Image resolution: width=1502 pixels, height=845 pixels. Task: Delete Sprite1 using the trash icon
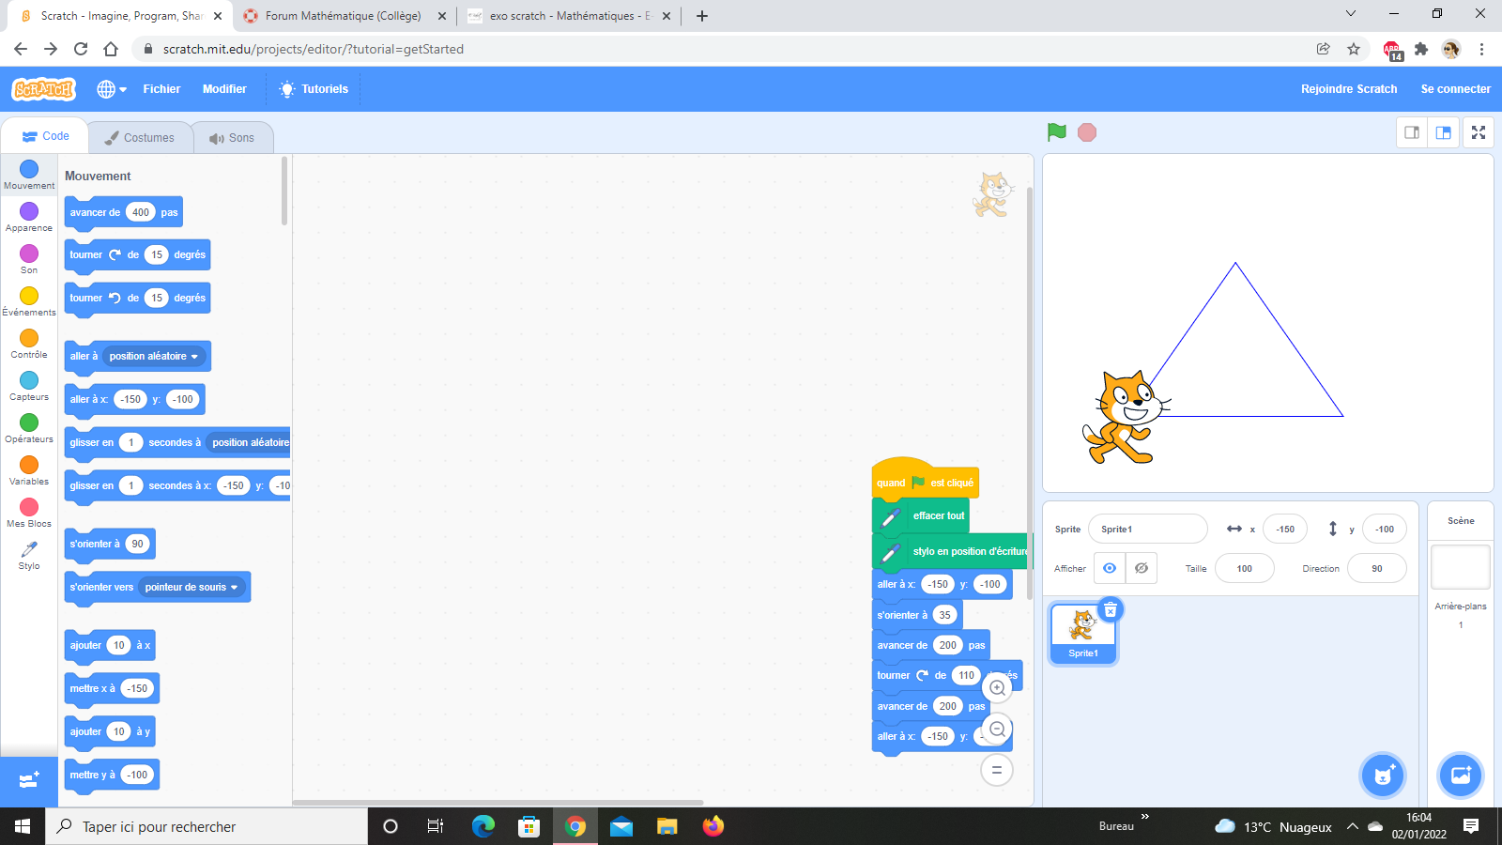pos(1111,610)
